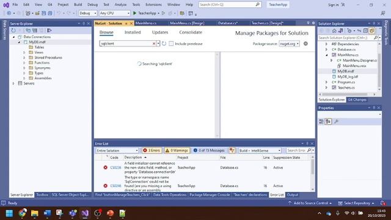391x220 pixels.
Task: Switch to the Consolidate tab
Action: (x=191, y=32)
